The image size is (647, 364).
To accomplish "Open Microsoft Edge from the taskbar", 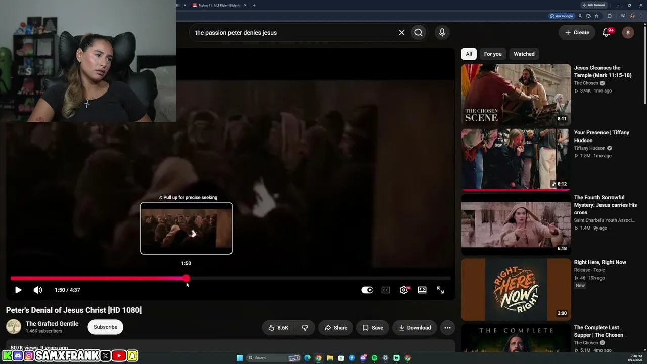I will [307, 358].
